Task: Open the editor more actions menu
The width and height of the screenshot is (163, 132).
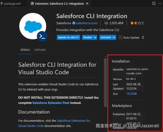Action: [160, 4]
